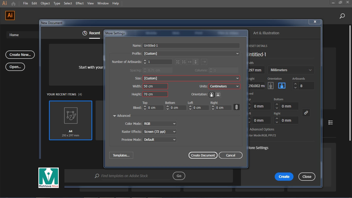Image resolution: width=352 pixels, height=198 pixels.
Task: Select landscape orientation in More Settings
Action: click(218, 94)
